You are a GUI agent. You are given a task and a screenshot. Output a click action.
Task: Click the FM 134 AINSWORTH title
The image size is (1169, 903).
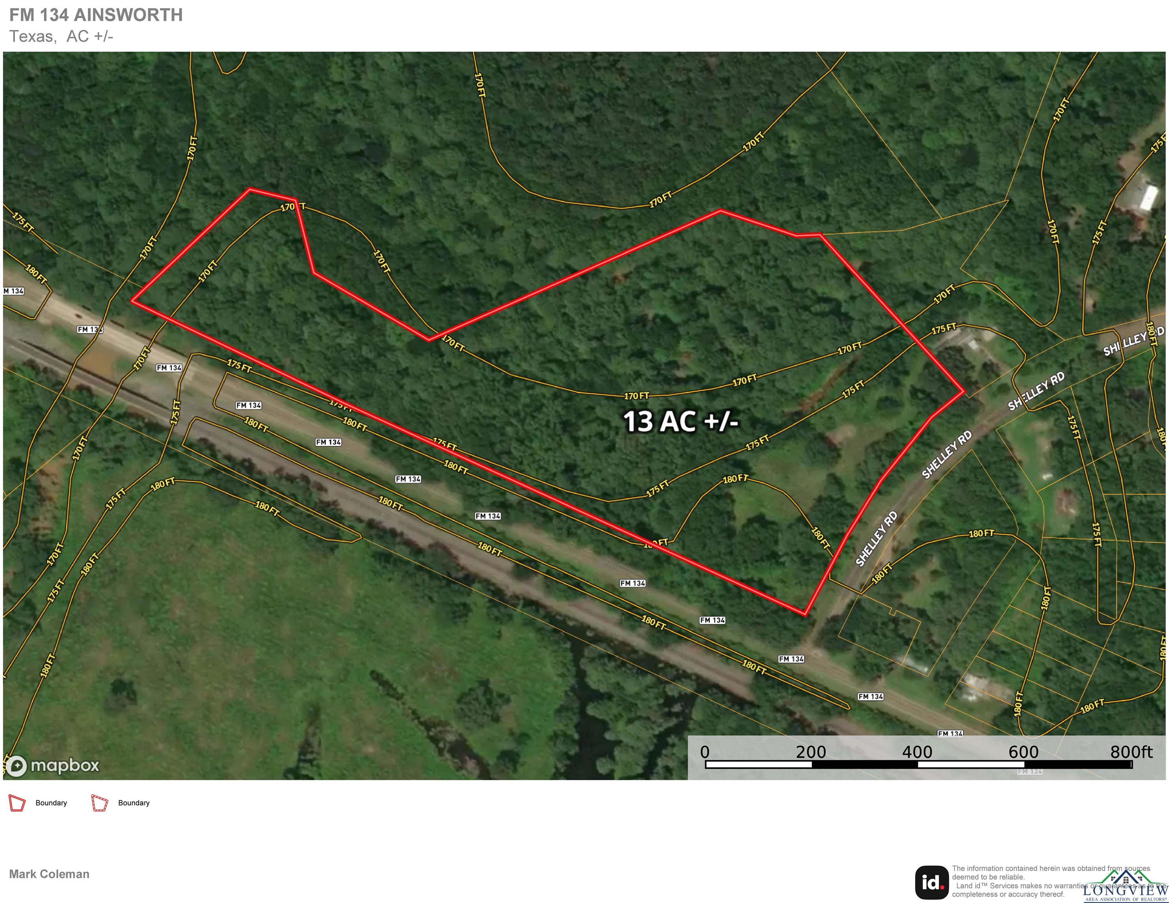[96, 15]
